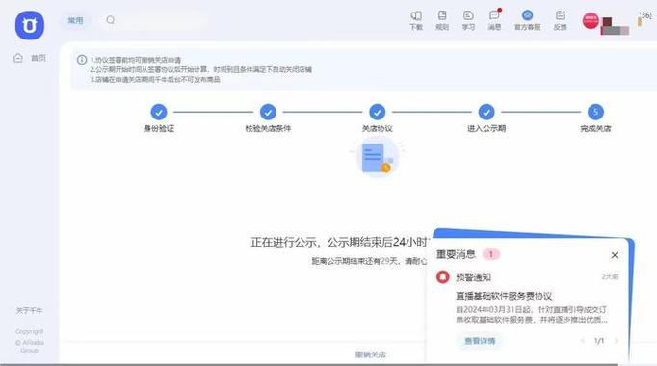This screenshot has height=366, width=657.
Task: Click the 预警通知 bell icon
Action: point(443,276)
